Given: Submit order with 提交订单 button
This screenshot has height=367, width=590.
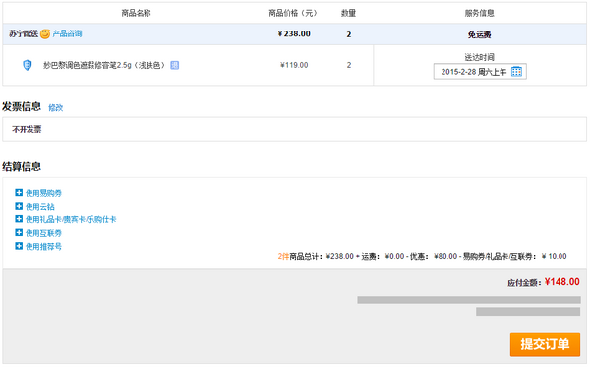Looking at the screenshot, I should (x=545, y=344).
